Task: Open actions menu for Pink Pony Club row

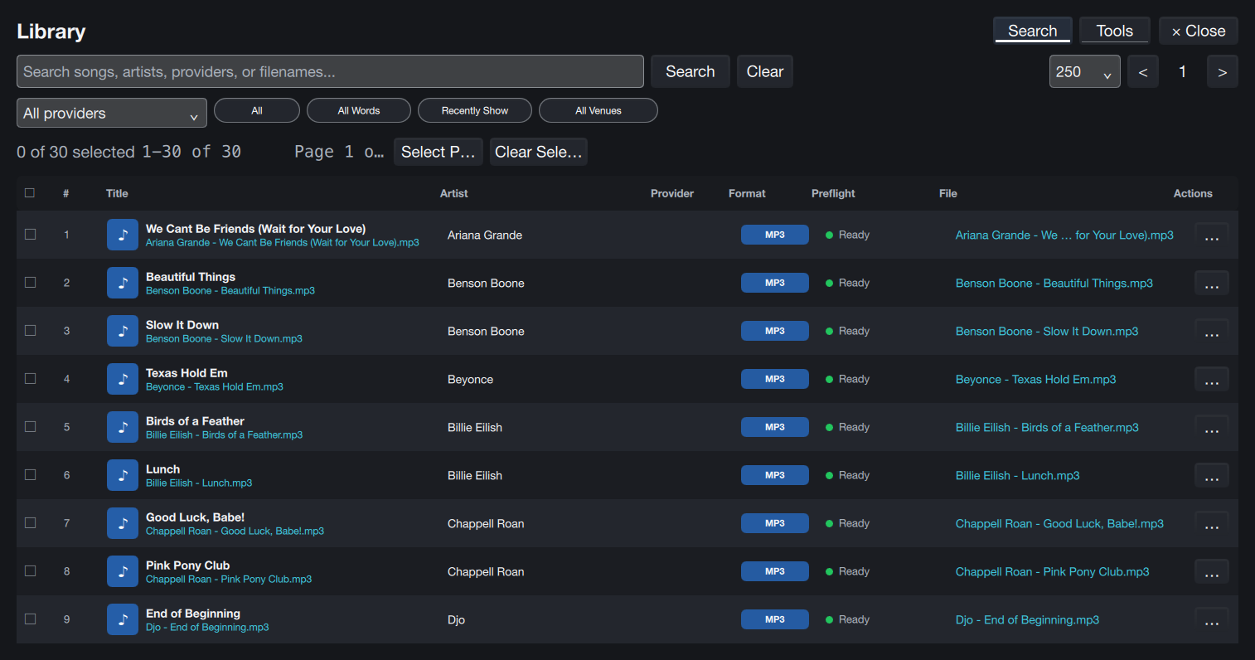Action: [1211, 572]
